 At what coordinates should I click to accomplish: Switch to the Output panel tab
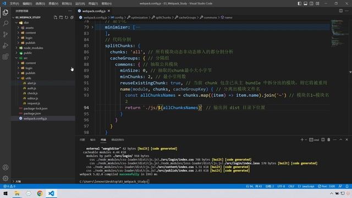(93, 140)
